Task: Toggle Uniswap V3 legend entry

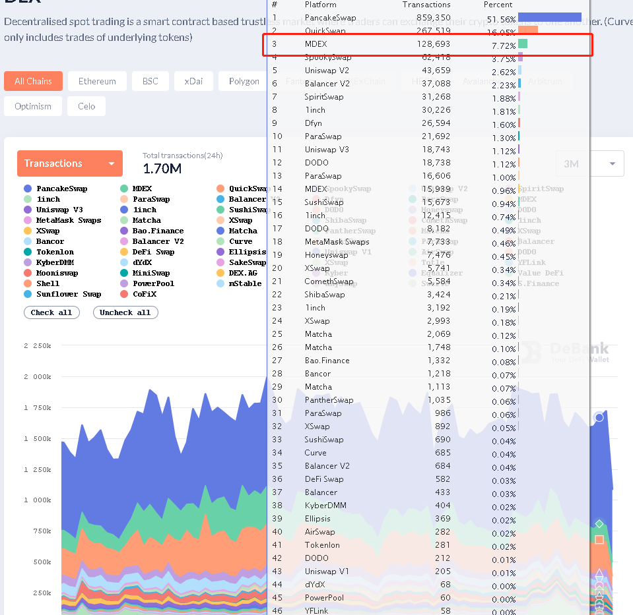Action: 53,210
